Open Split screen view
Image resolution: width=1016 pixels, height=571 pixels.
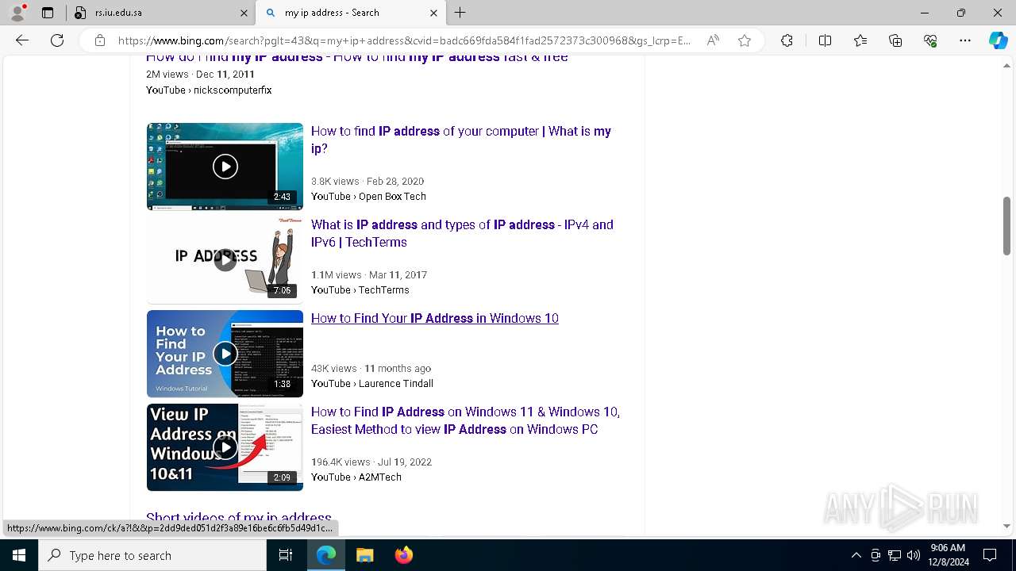tap(825, 40)
